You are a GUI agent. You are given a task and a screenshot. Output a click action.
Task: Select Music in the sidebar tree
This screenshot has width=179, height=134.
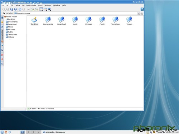click(x=9, y=27)
